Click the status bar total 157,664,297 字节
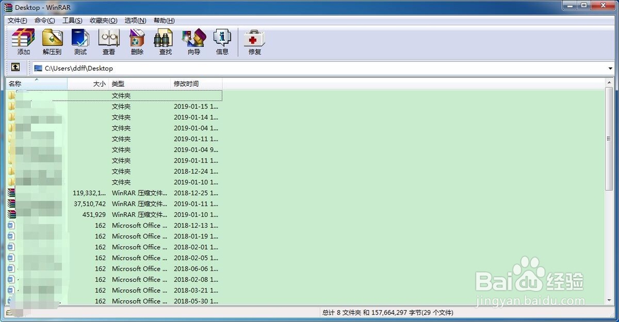 tap(387, 313)
